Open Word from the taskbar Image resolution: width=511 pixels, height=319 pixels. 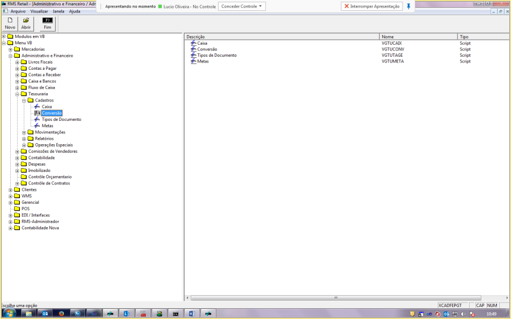192,313
